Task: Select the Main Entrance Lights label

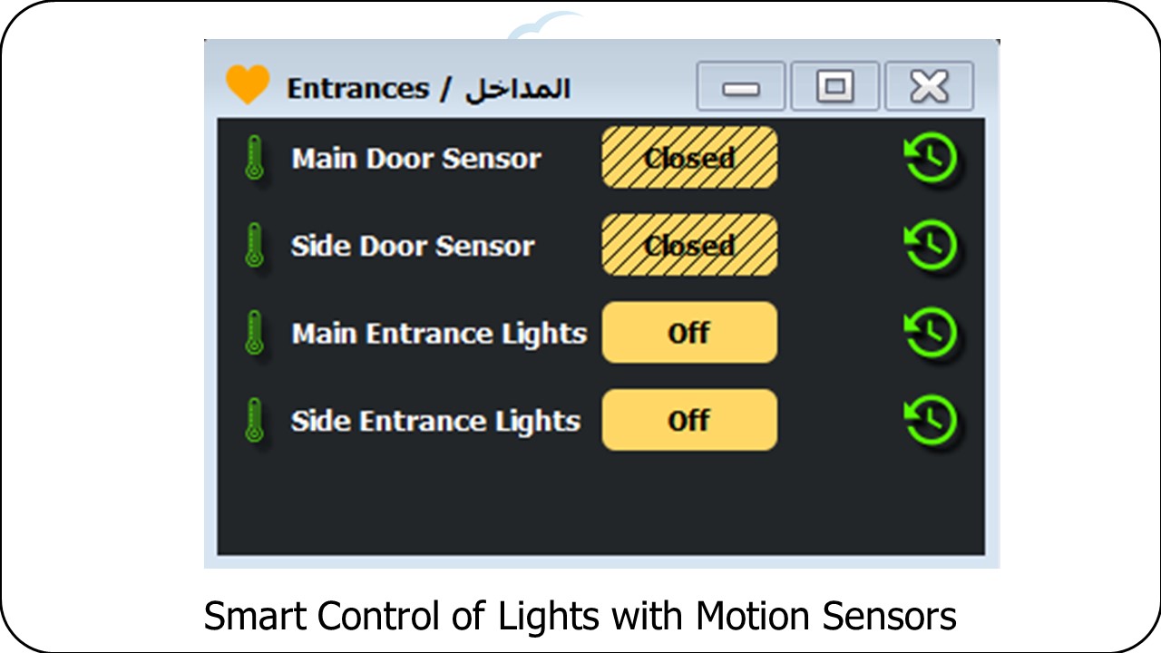Action: tap(439, 334)
